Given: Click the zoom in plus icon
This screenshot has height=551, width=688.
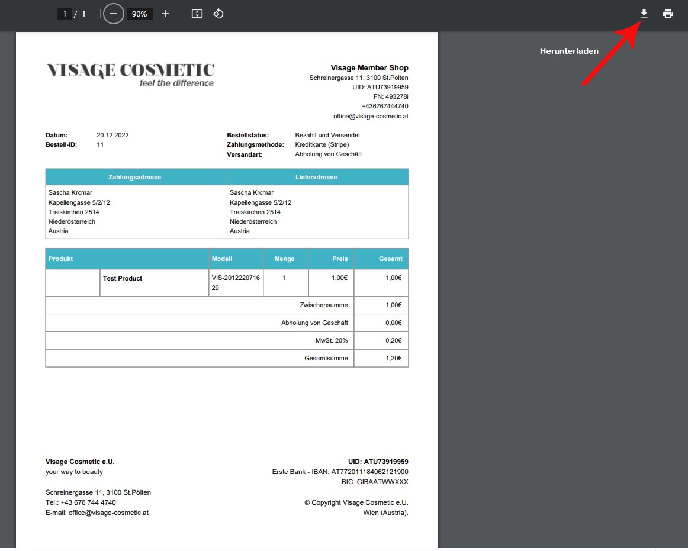Looking at the screenshot, I should 166,14.
